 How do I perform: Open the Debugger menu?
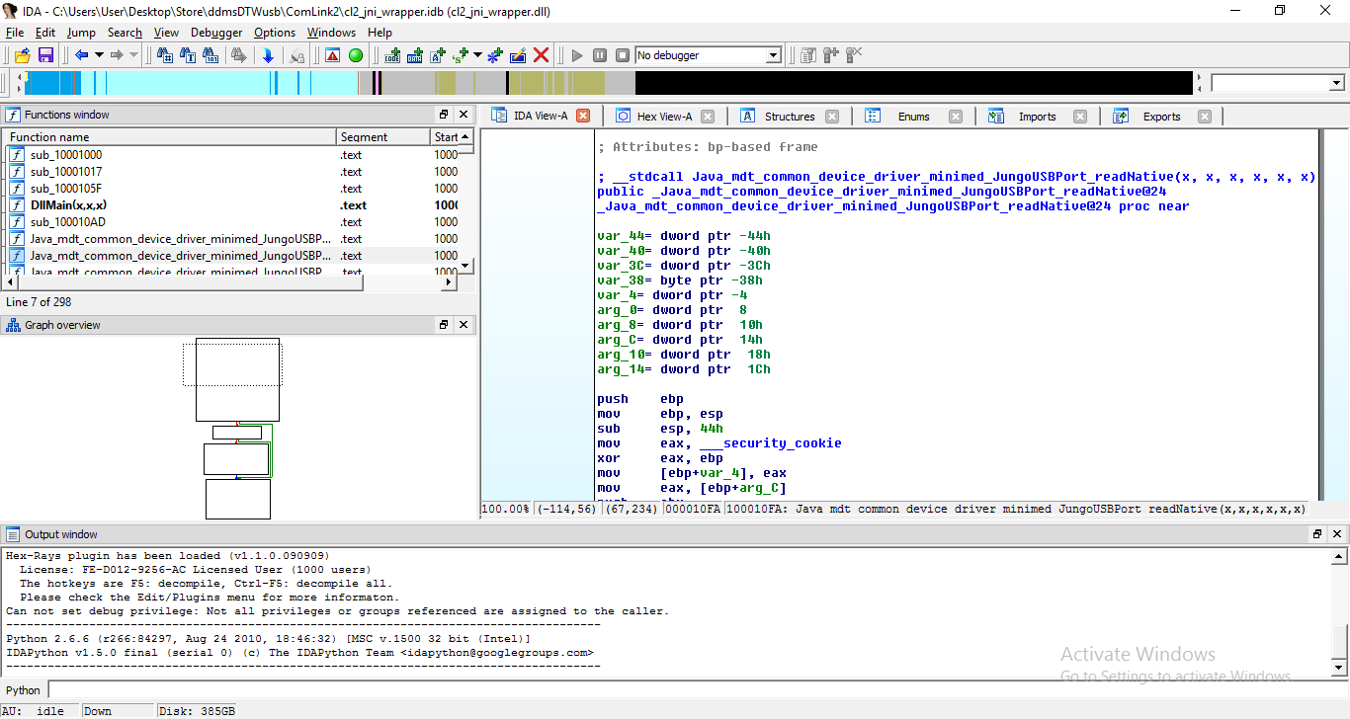(x=216, y=33)
